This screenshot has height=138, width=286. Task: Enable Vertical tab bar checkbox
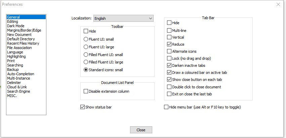point(169,37)
